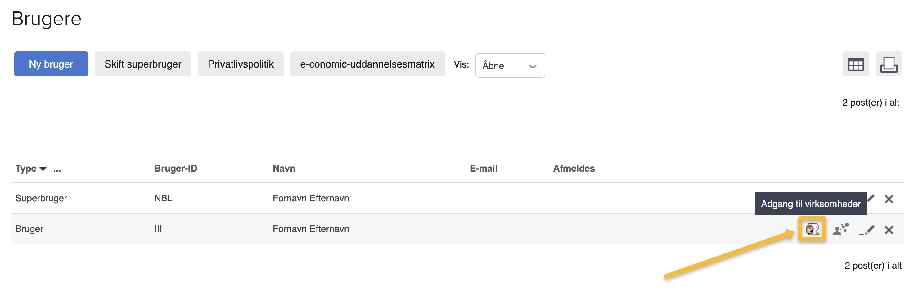Click the print icon at top right
Viewport: 905px width, 308px height.
889,64
